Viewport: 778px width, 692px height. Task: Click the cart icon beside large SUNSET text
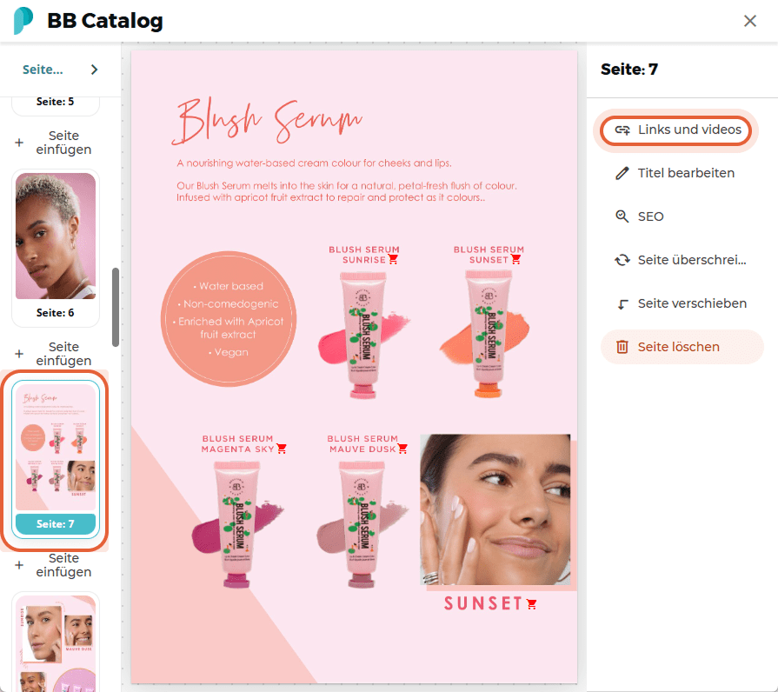(532, 603)
